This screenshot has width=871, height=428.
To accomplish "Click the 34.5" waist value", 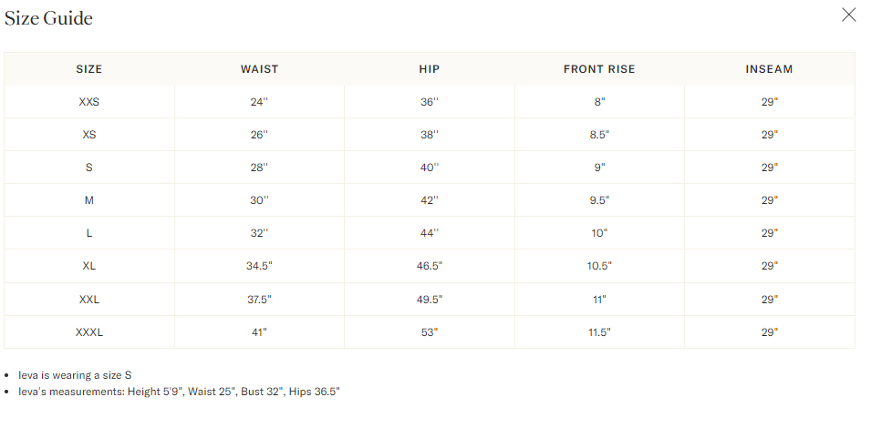I will click(x=259, y=266).
